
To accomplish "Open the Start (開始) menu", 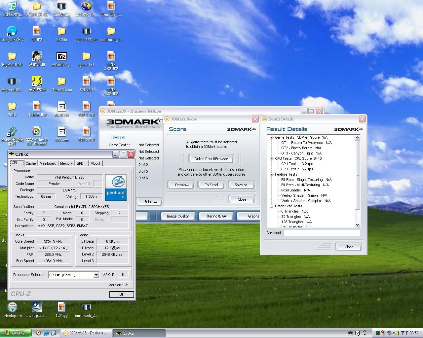I will click(x=16, y=333).
